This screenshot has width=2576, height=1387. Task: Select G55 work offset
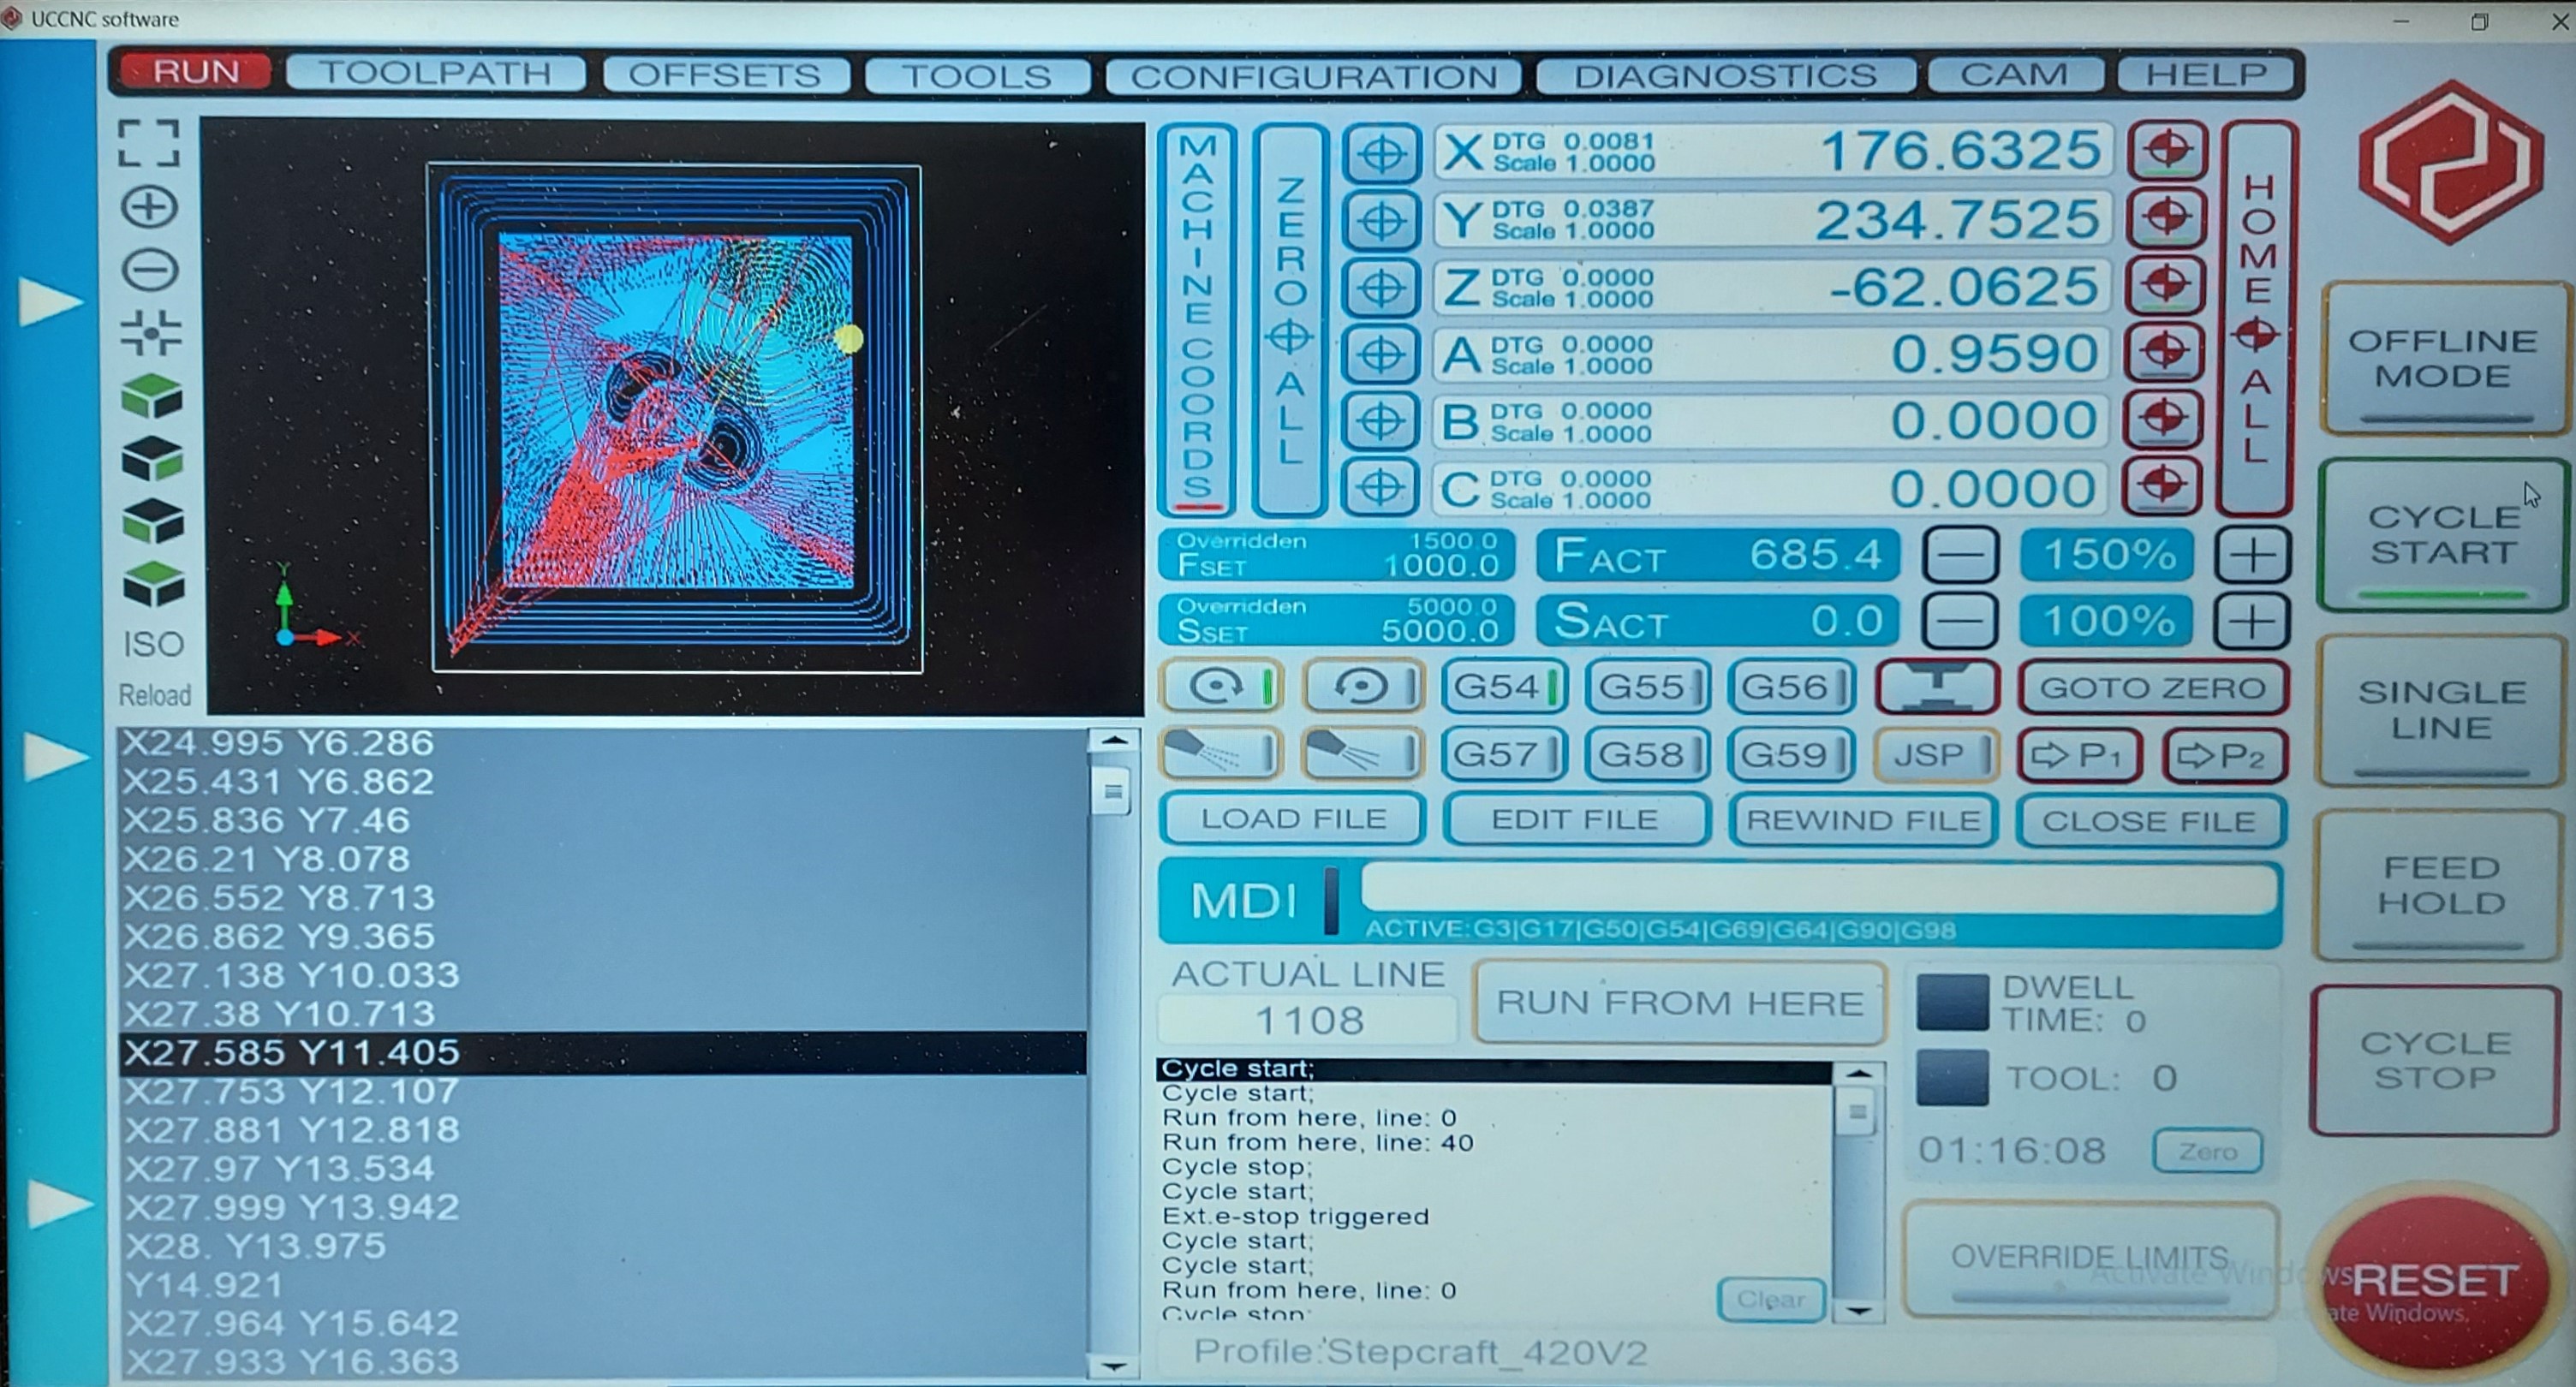[x=1647, y=687]
